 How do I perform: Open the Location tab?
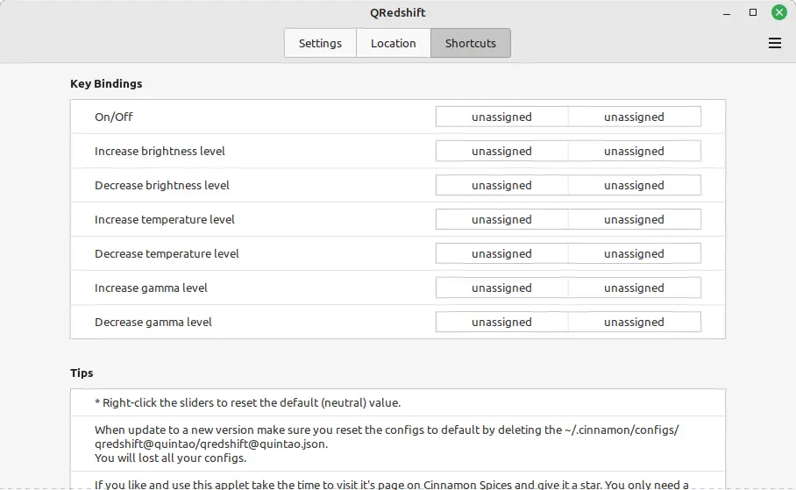pos(393,43)
